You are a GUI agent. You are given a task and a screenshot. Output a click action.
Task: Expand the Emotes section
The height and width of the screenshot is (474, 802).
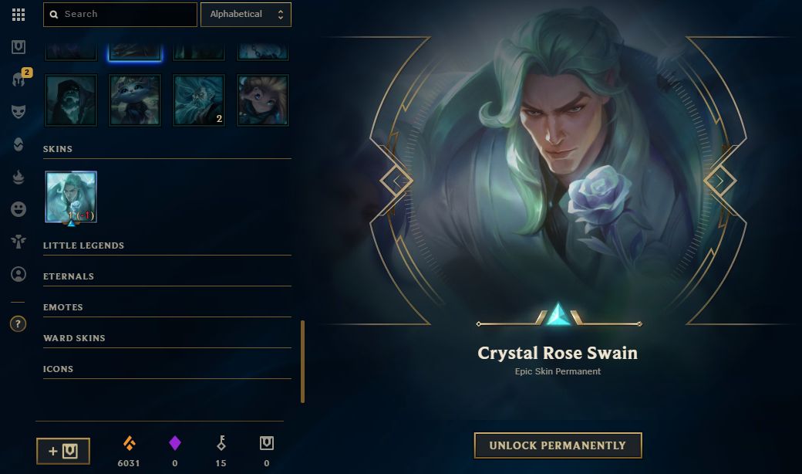(167, 307)
